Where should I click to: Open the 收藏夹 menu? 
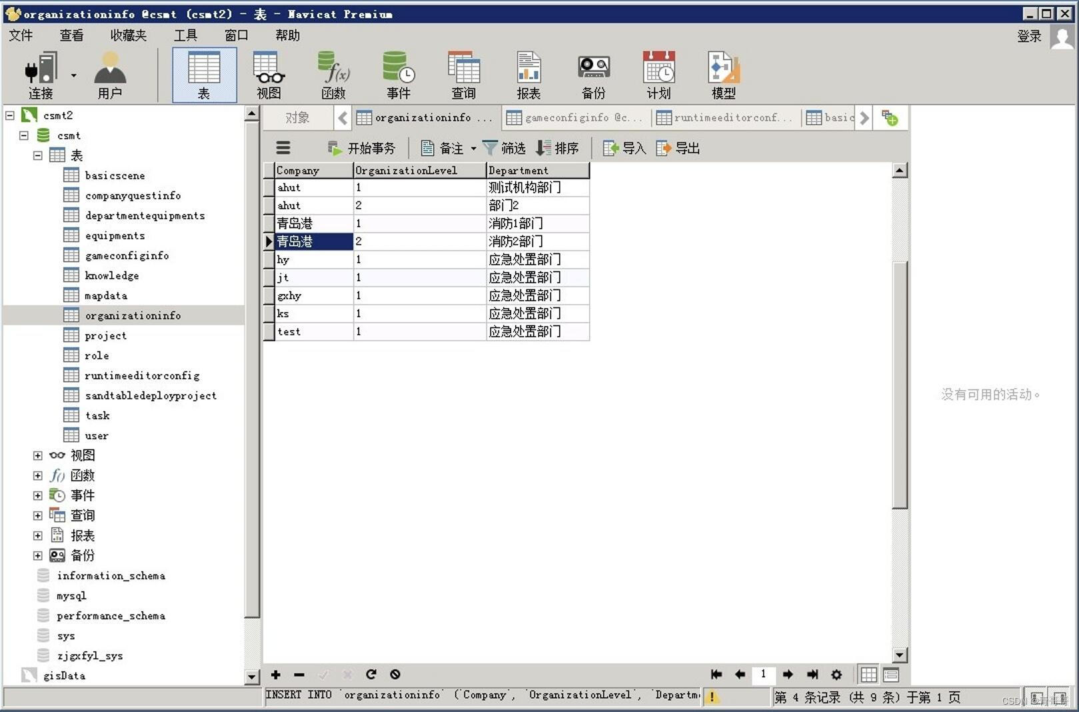pyautogui.click(x=128, y=35)
